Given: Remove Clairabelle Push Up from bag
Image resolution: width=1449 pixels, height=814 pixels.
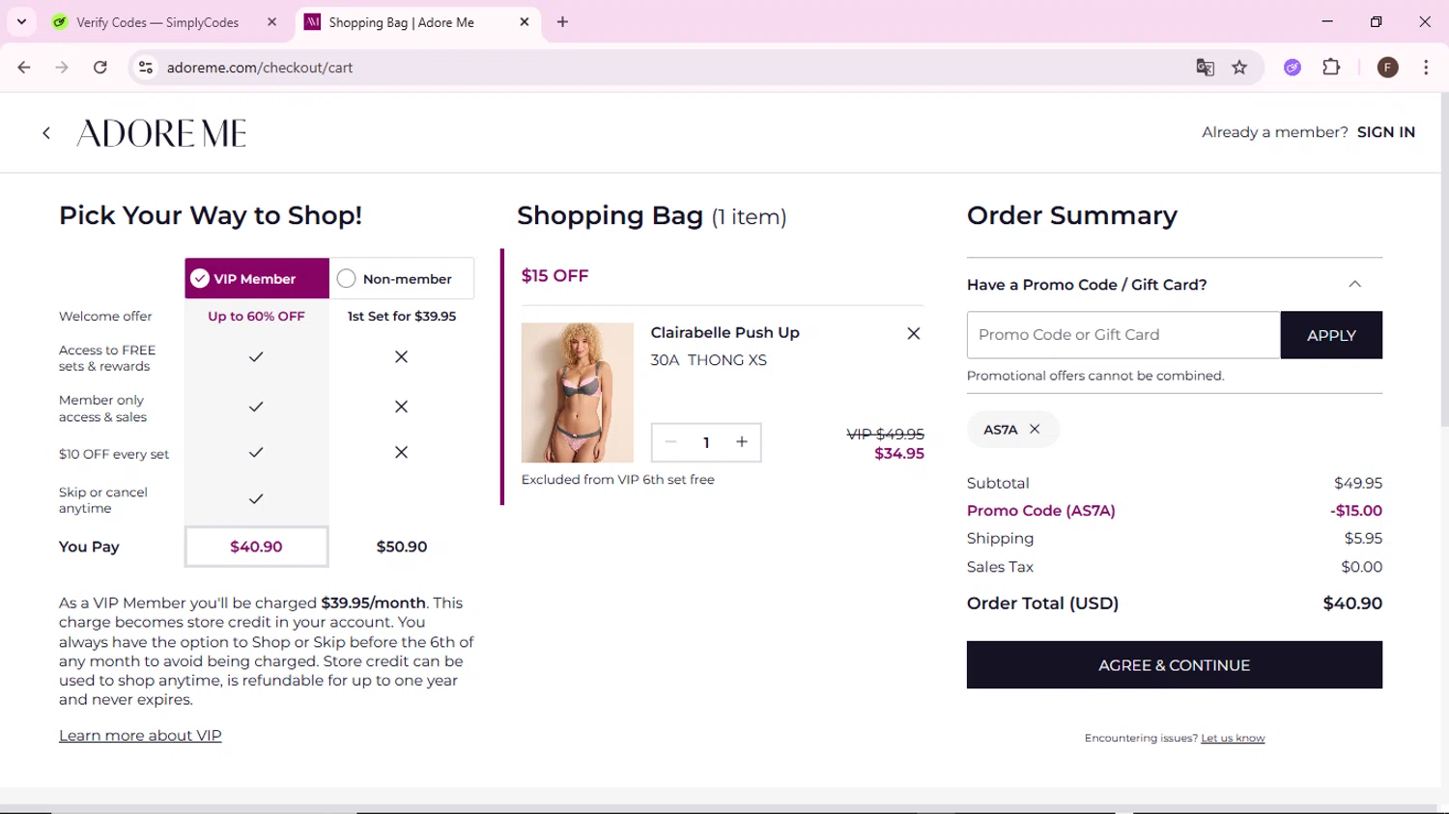Looking at the screenshot, I should pyautogui.click(x=913, y=333).
